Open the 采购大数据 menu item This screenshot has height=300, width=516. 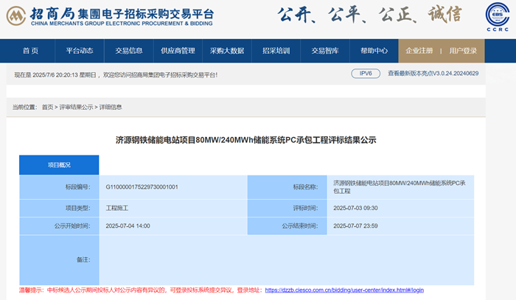227,51
